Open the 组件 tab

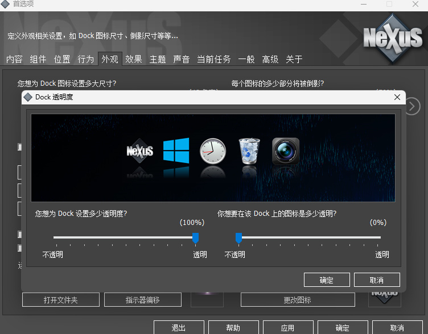pyautogui.click(x=38, y=59)
